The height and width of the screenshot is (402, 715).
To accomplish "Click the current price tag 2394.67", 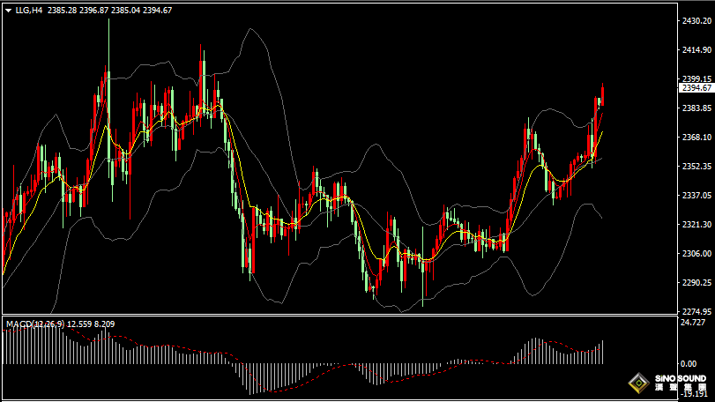I will tap(696, 87).
